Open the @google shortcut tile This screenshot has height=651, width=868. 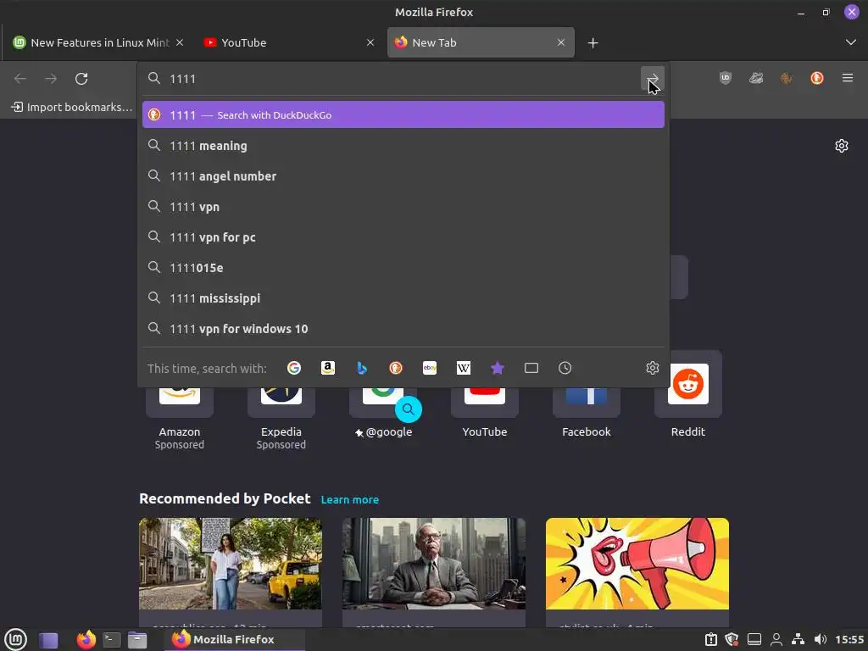coord(383,401)
